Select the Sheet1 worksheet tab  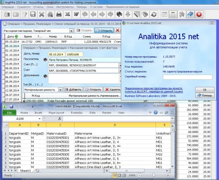(25, 171)
